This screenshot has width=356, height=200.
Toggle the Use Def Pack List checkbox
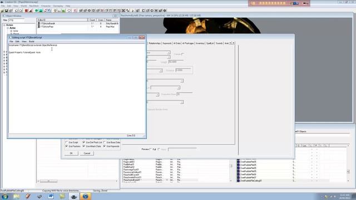[84, 142]
